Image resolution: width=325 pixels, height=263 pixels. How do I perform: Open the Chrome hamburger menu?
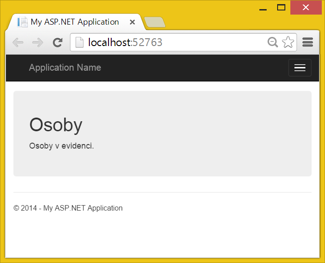point(308,42)
